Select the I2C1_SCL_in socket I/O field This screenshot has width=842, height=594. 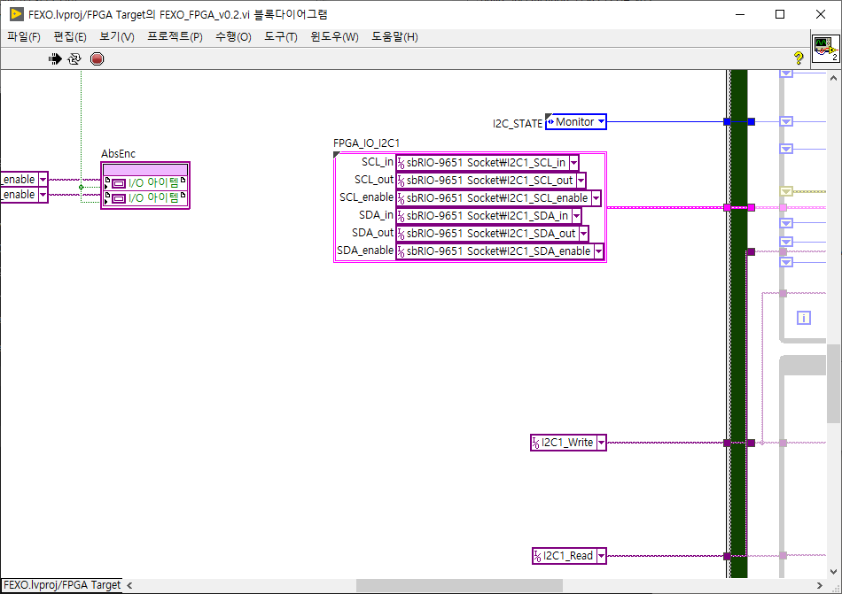click(487, 162)
